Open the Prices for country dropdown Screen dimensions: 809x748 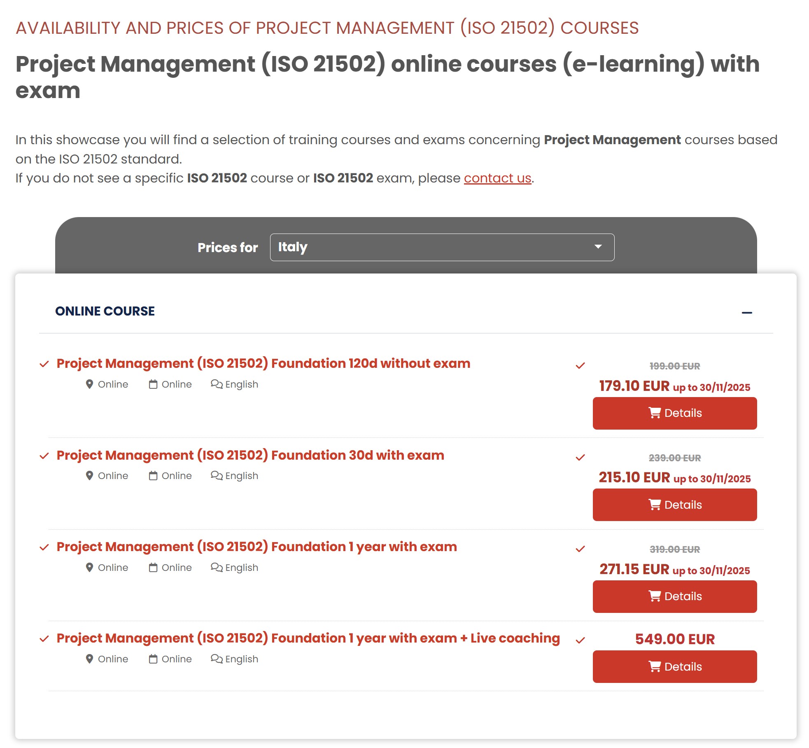[x=442, y=247]
